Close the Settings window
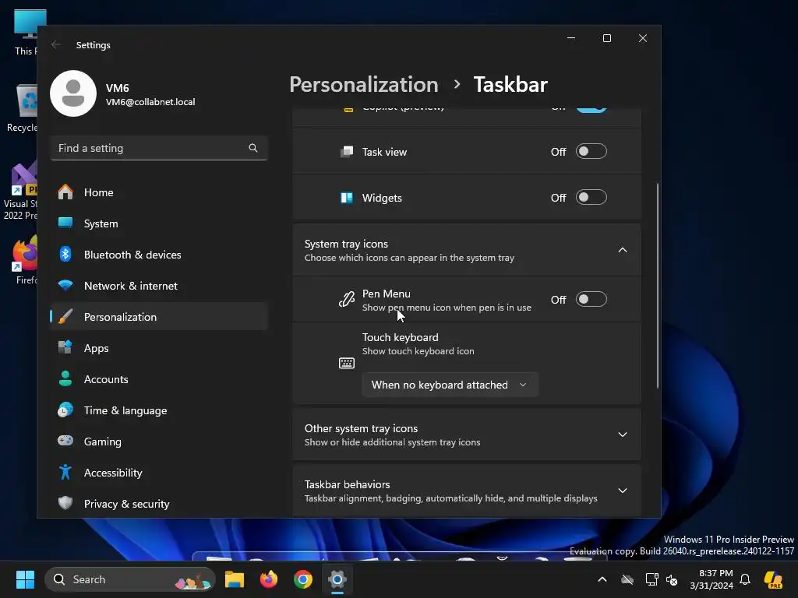This screenshot has height=598, width=798. tap(643, 38)
